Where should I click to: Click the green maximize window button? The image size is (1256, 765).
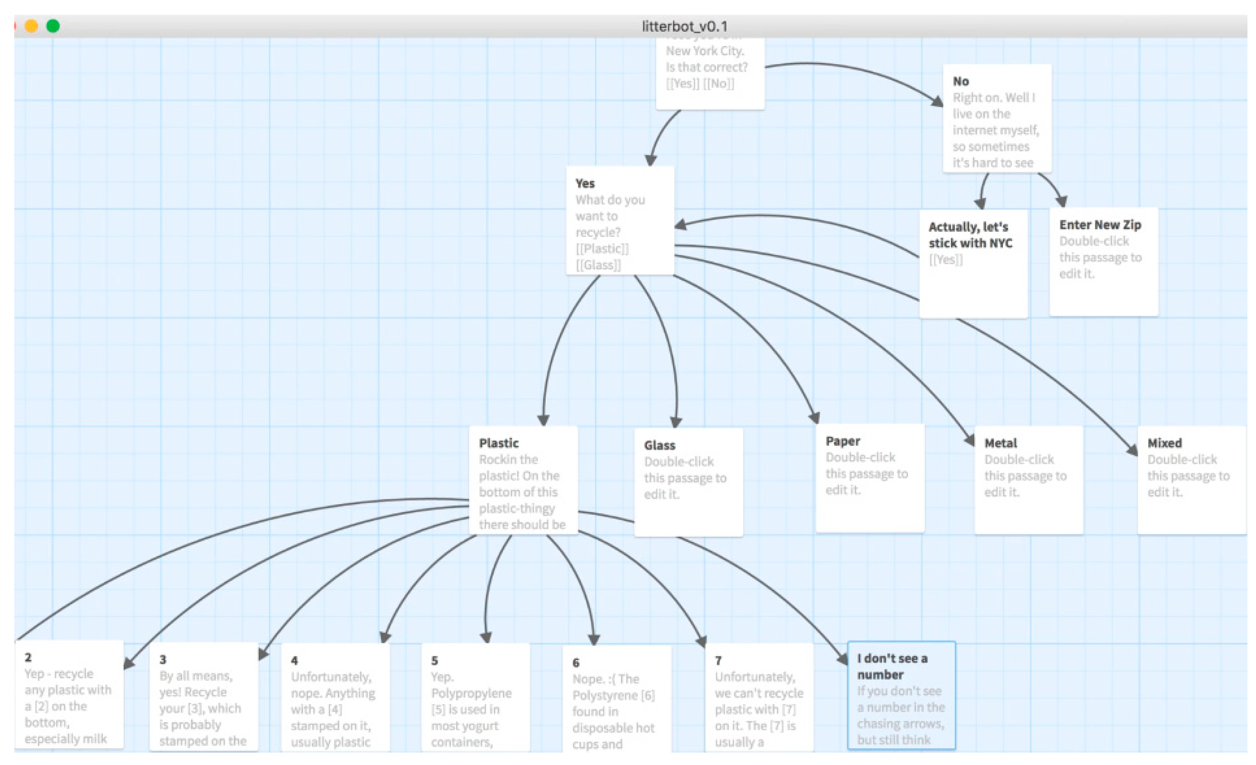[53, 26]
